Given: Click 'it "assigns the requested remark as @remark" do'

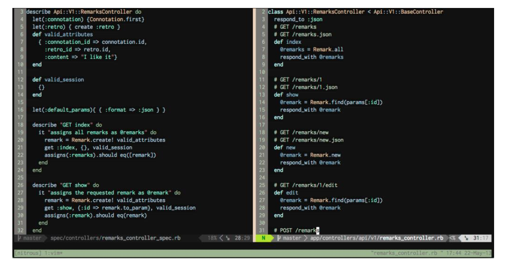Looking at the screenshot, I should tap(109, 192).
